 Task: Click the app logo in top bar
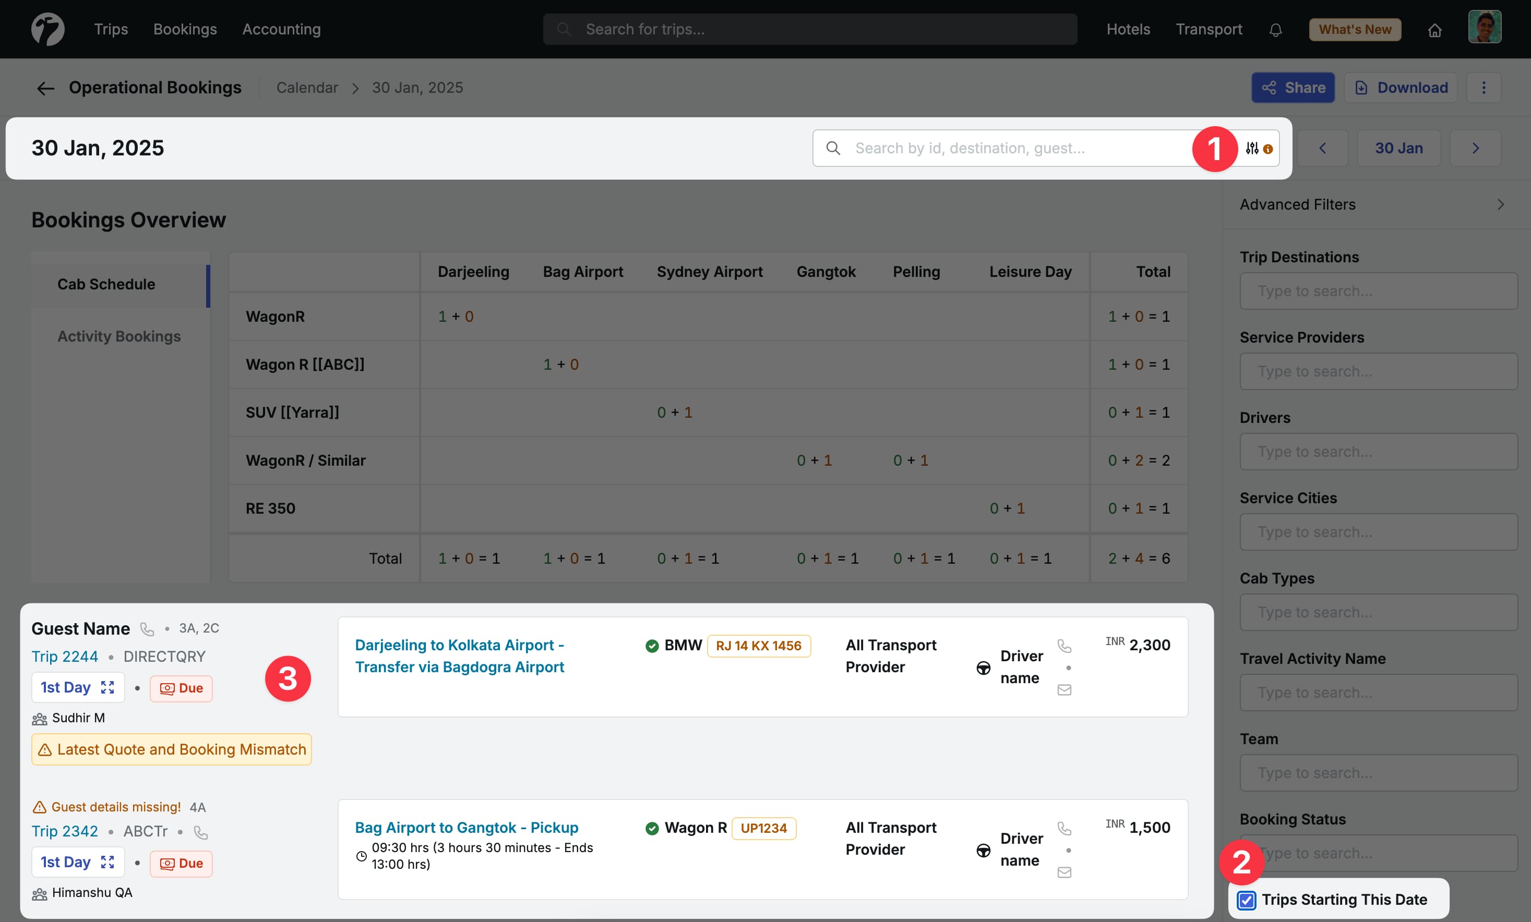(48, 29)
